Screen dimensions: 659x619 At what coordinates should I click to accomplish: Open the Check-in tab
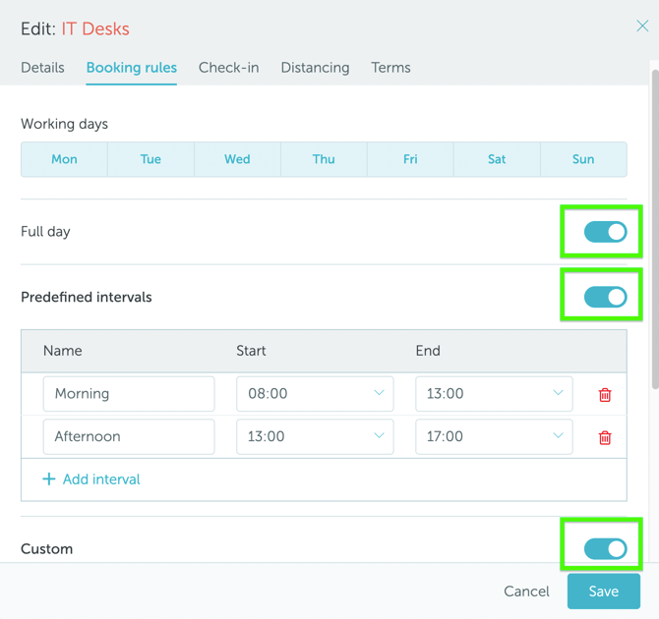[x=228, y=68]
